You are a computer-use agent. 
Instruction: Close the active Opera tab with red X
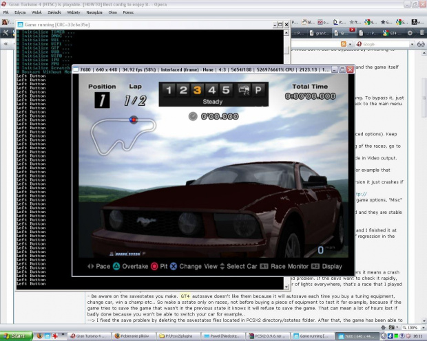click(352, 30)
